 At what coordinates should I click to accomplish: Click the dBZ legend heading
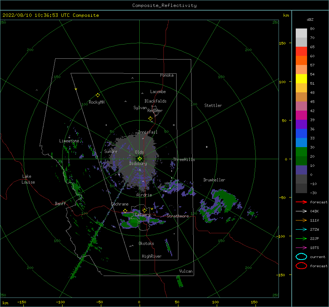[310, 20]
